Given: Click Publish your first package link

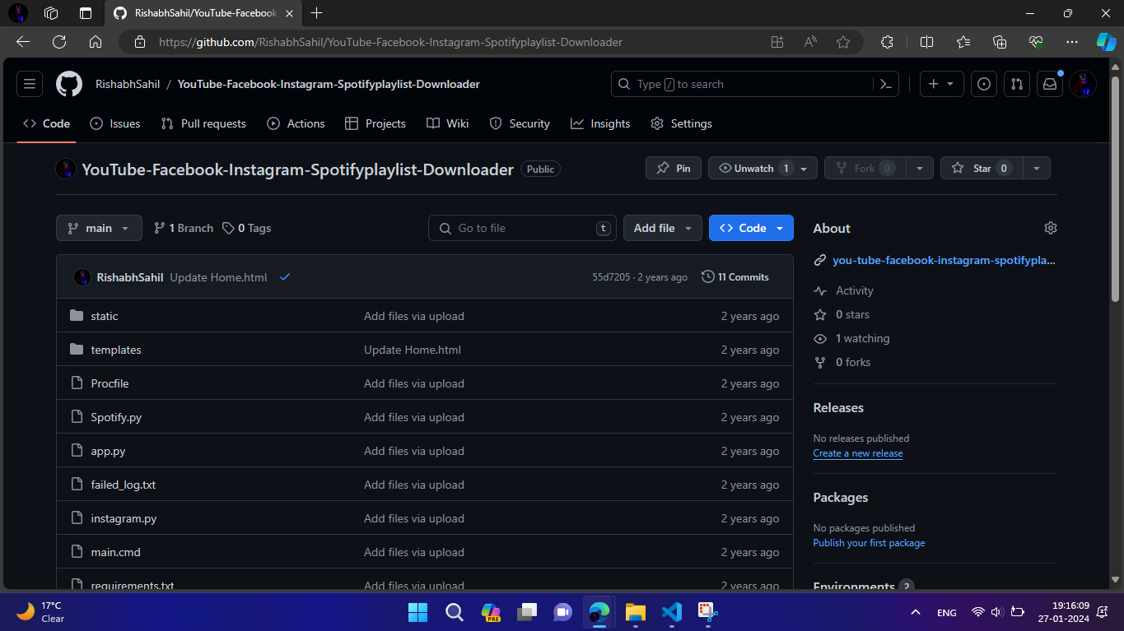Looking at the screenshot, I should [869, 543].
